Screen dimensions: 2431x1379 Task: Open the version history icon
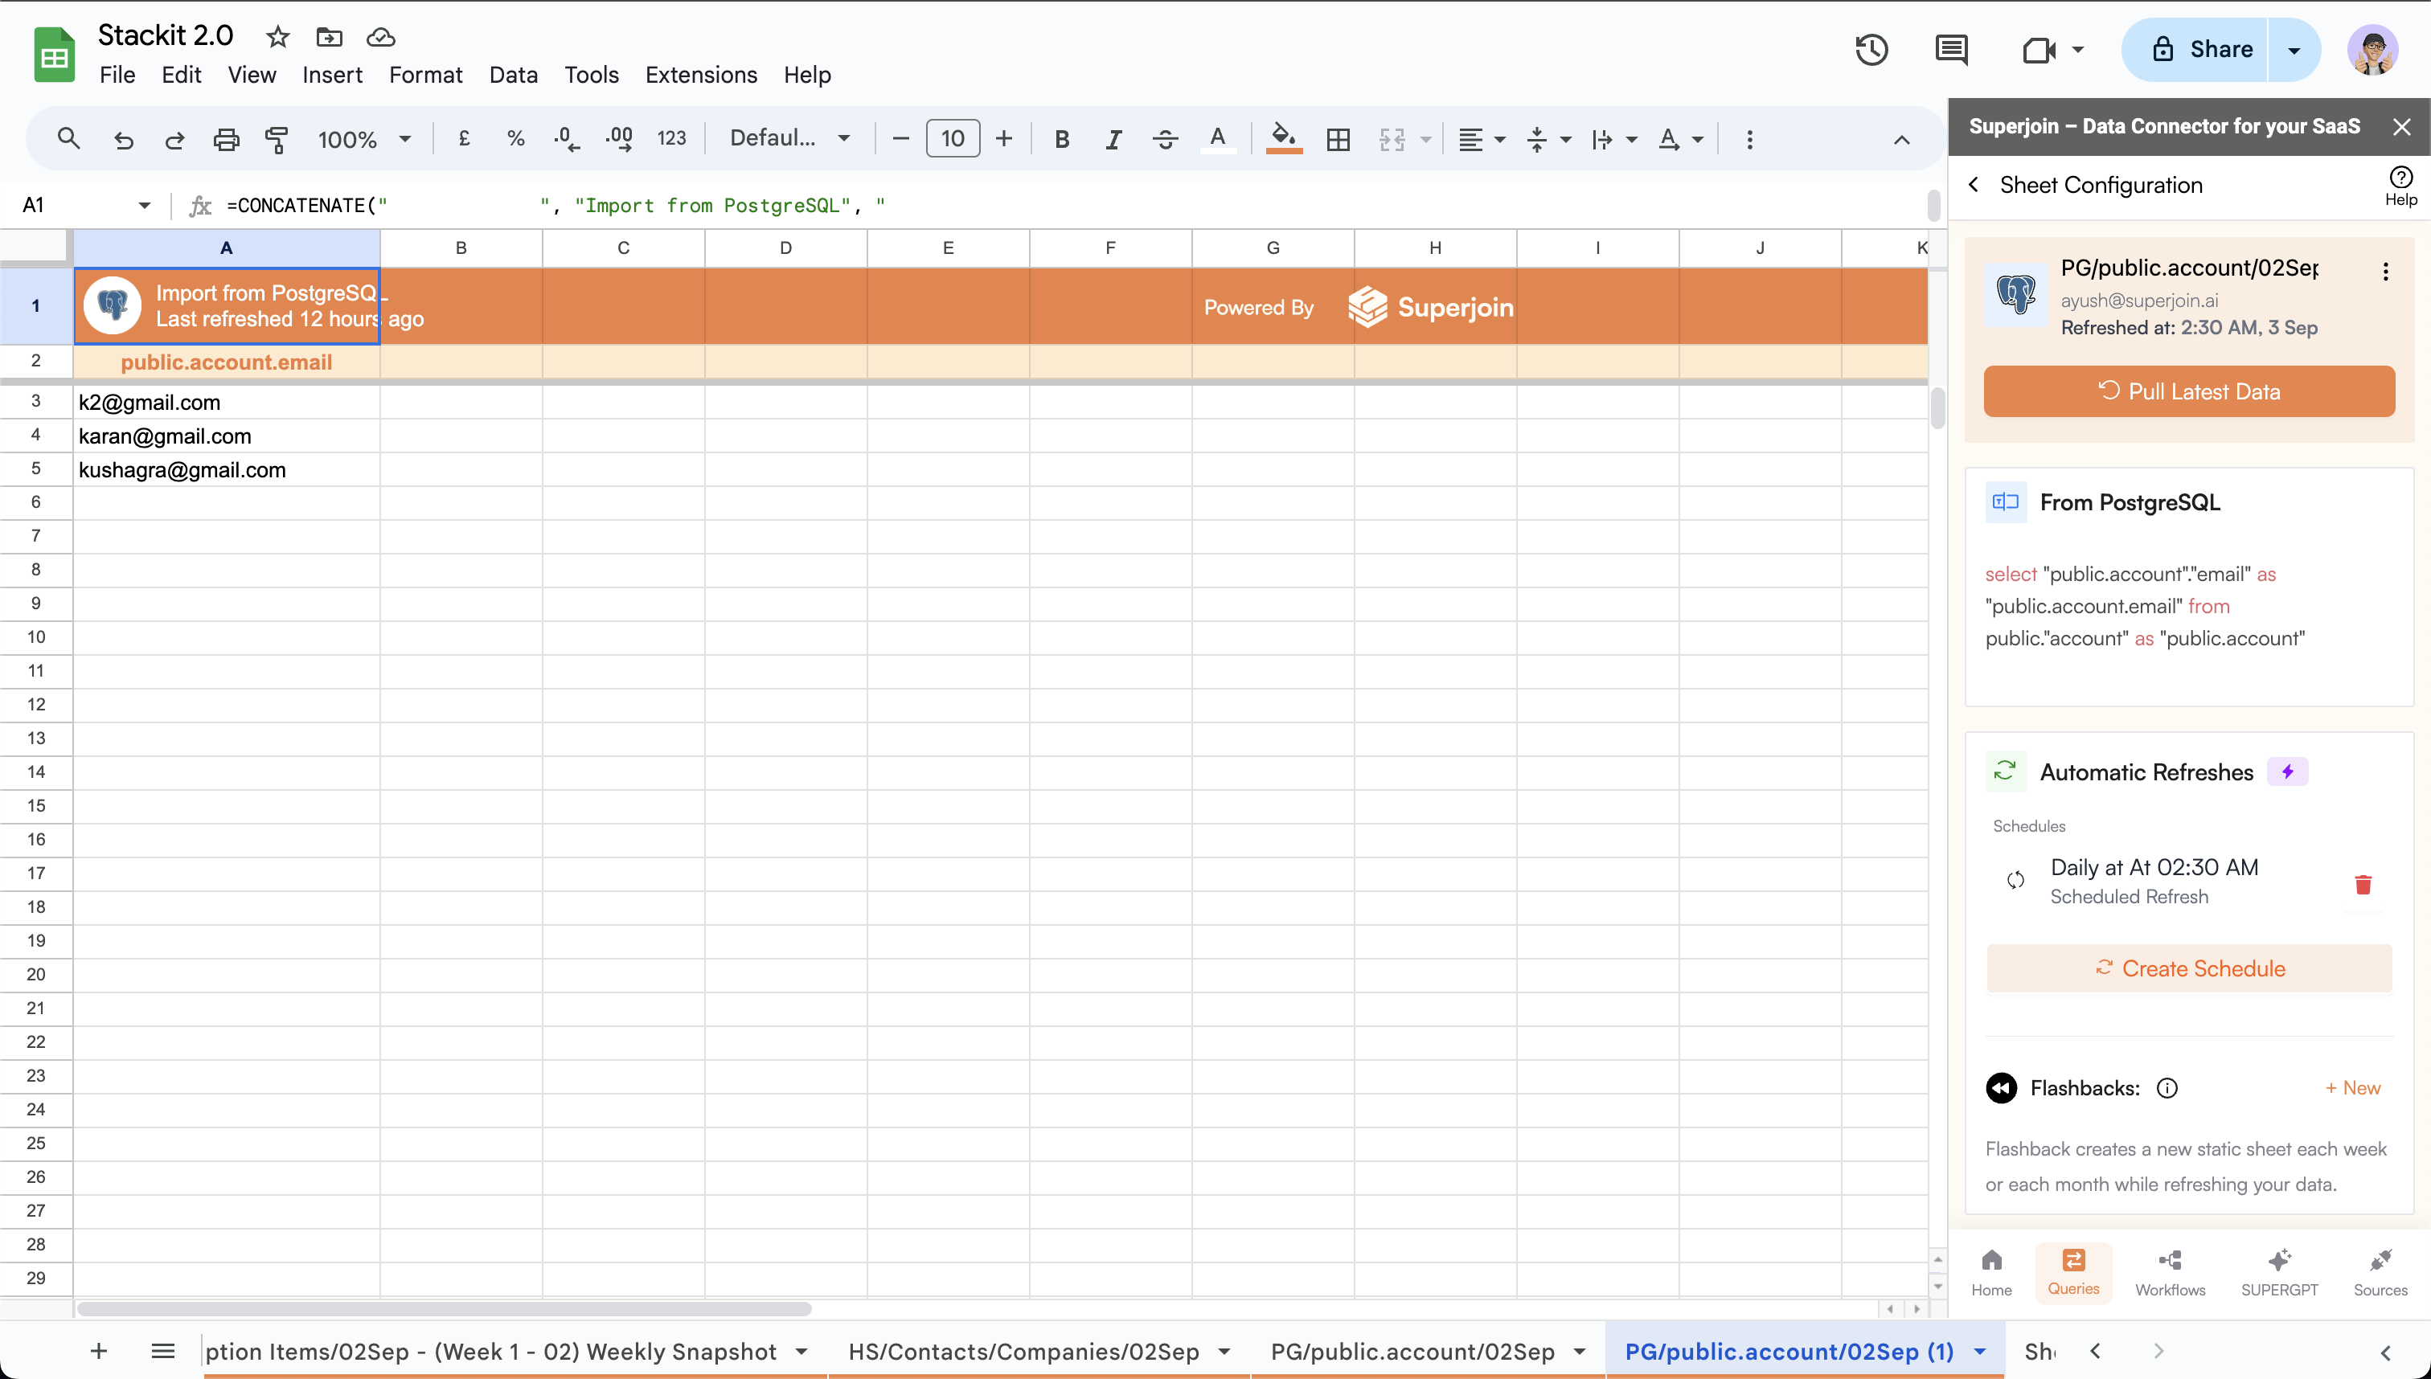(1871, 49)
